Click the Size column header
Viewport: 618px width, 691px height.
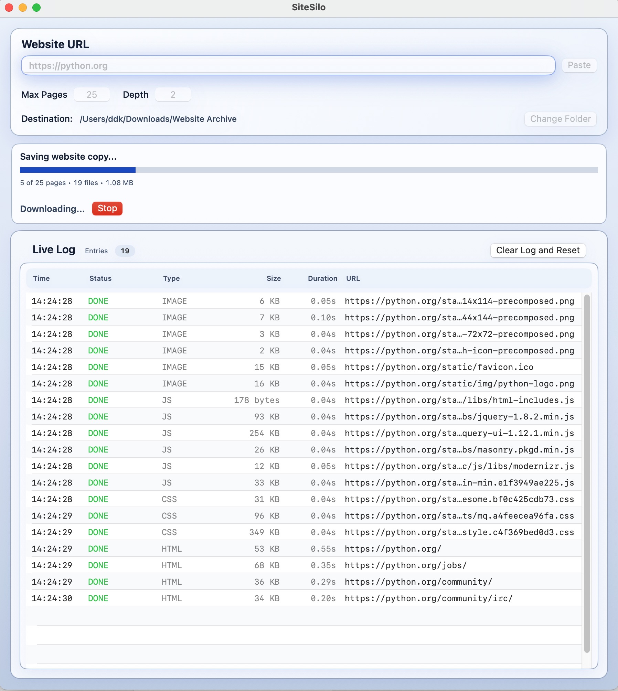[x=274, y=278]
